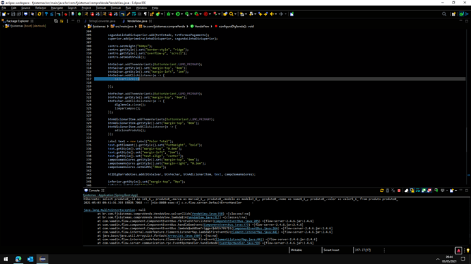The height and width of the screenshot is (264, 471).
Task: Switch to the Spring perspective icon
Action: click(x=461, y=14)
